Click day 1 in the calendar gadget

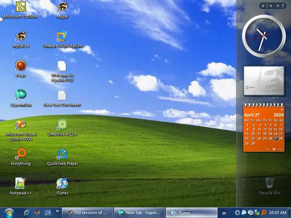click(247, 125)
